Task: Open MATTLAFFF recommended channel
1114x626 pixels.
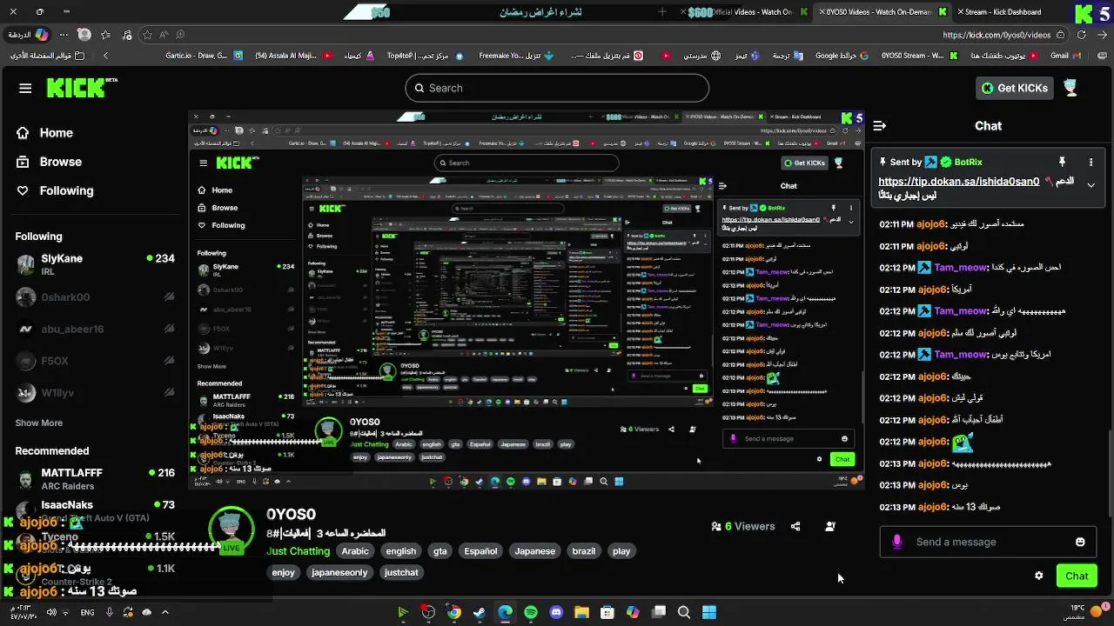Action: (x=94, y=478)
